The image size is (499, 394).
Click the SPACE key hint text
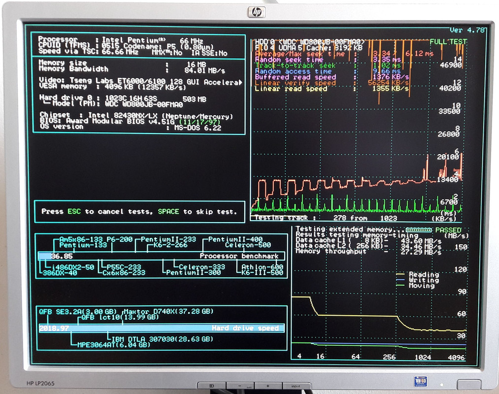(168, 211)
